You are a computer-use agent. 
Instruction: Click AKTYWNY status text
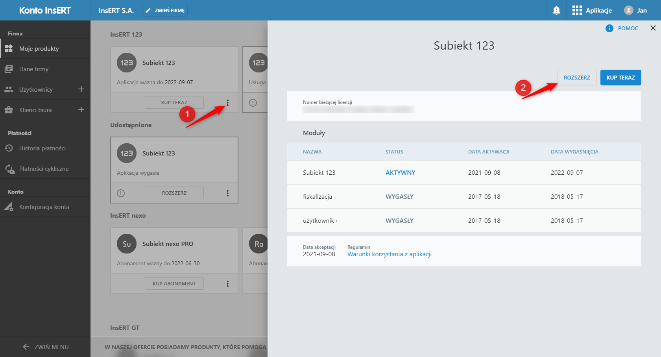[x=400, y=172]
